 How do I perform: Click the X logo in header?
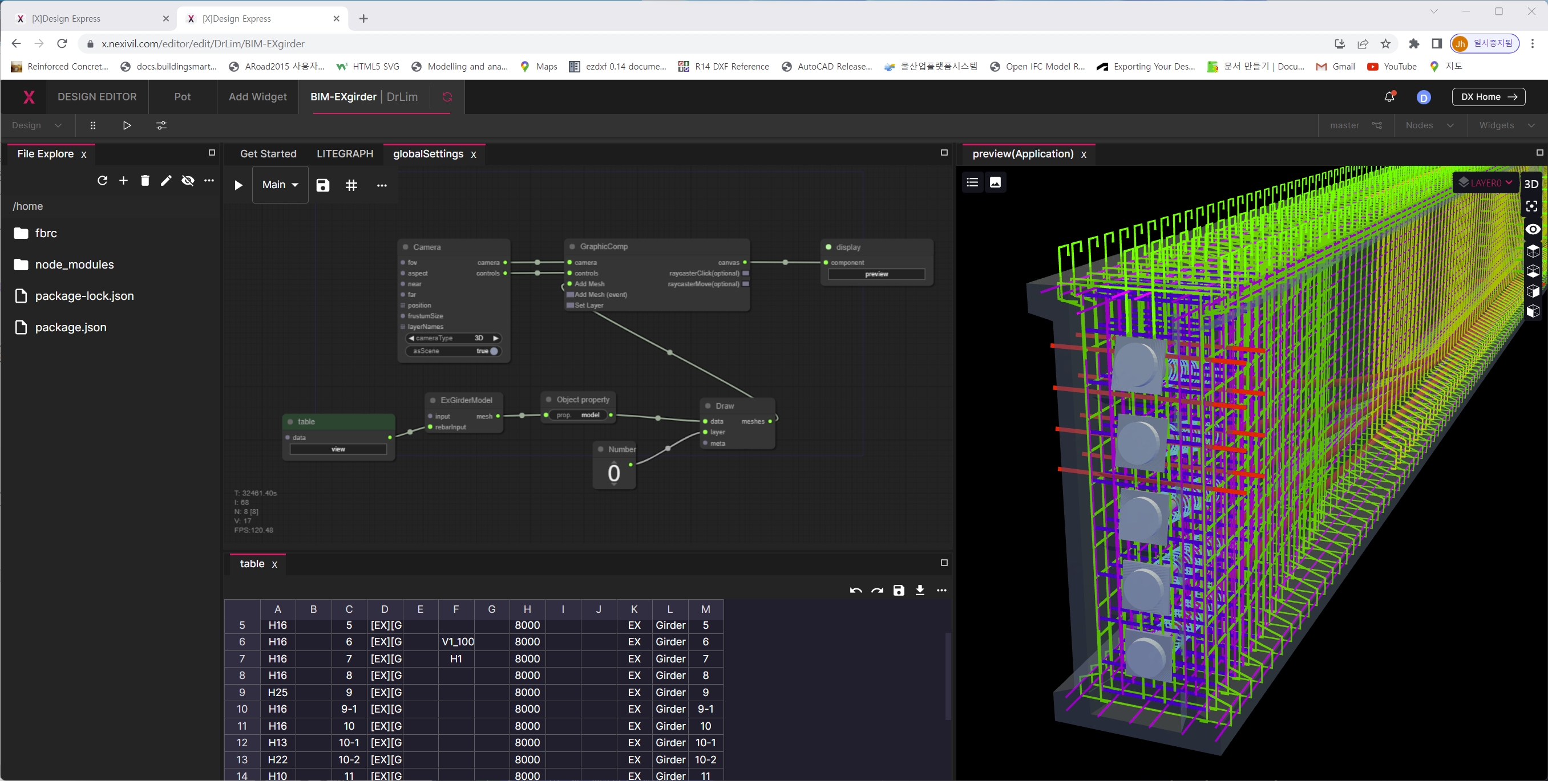tap(28, 97)
